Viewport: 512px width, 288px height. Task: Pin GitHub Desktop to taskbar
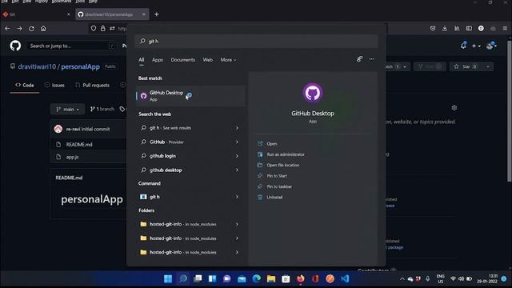(279, 186)
